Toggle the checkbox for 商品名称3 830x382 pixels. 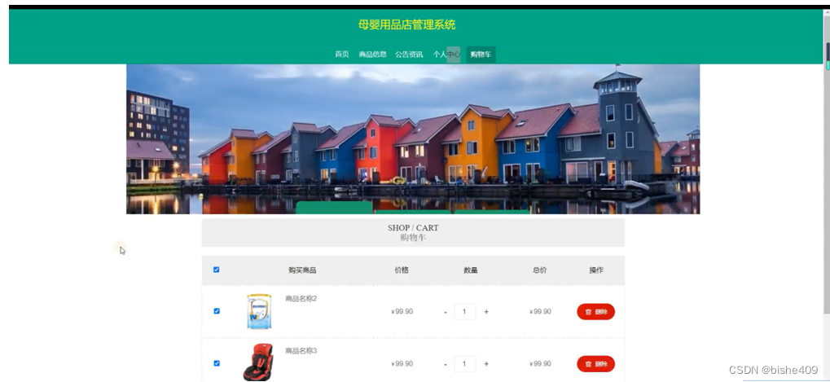pos(216,363)
